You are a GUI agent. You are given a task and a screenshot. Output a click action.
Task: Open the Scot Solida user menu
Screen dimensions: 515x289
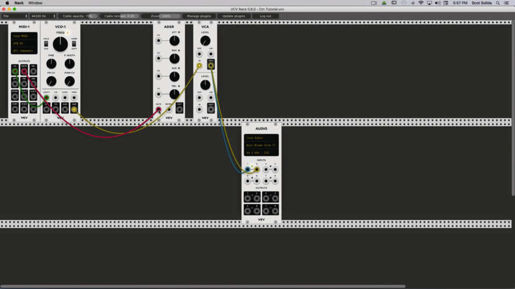point(482,3)
